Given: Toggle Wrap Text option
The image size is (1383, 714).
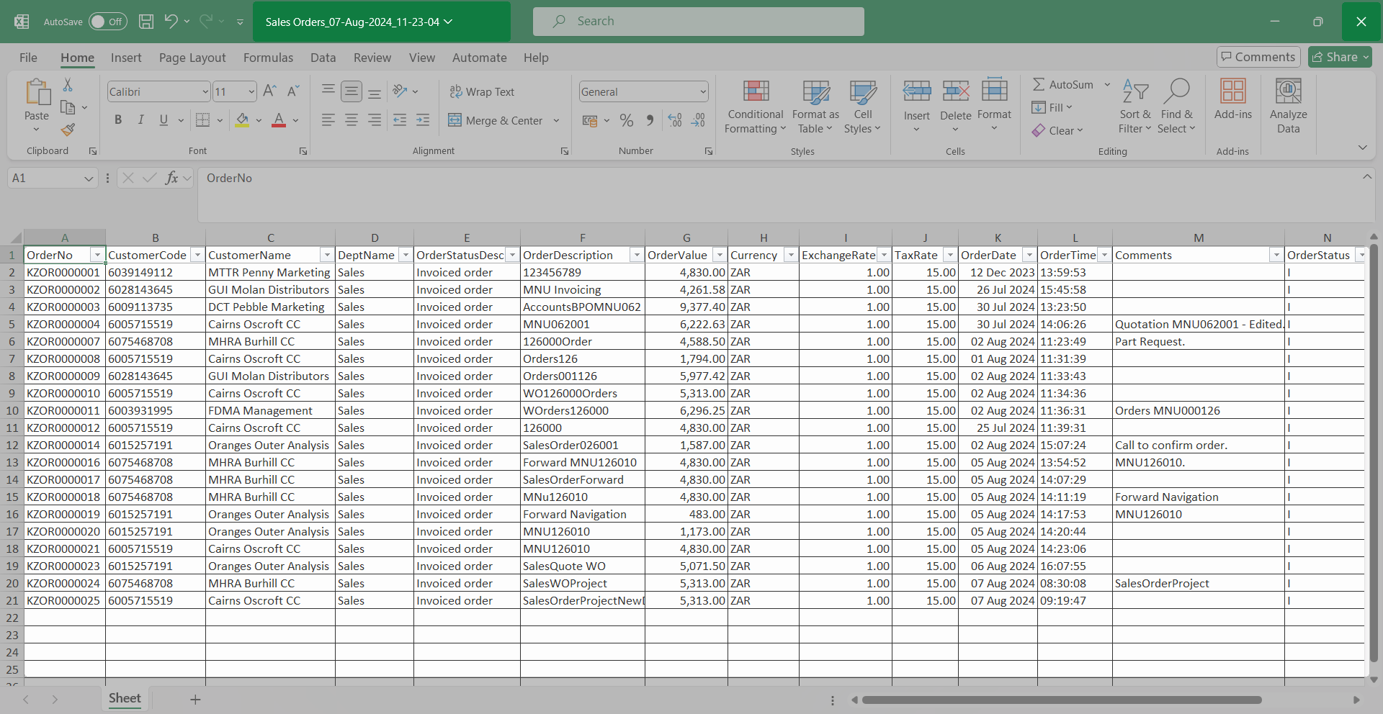Looking at the screenshot, I should click(x=482, y=91).
